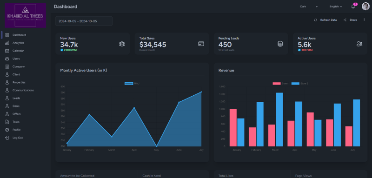Open Profile link in sidebar
372x178 pixels.
(x=17, y=130)
